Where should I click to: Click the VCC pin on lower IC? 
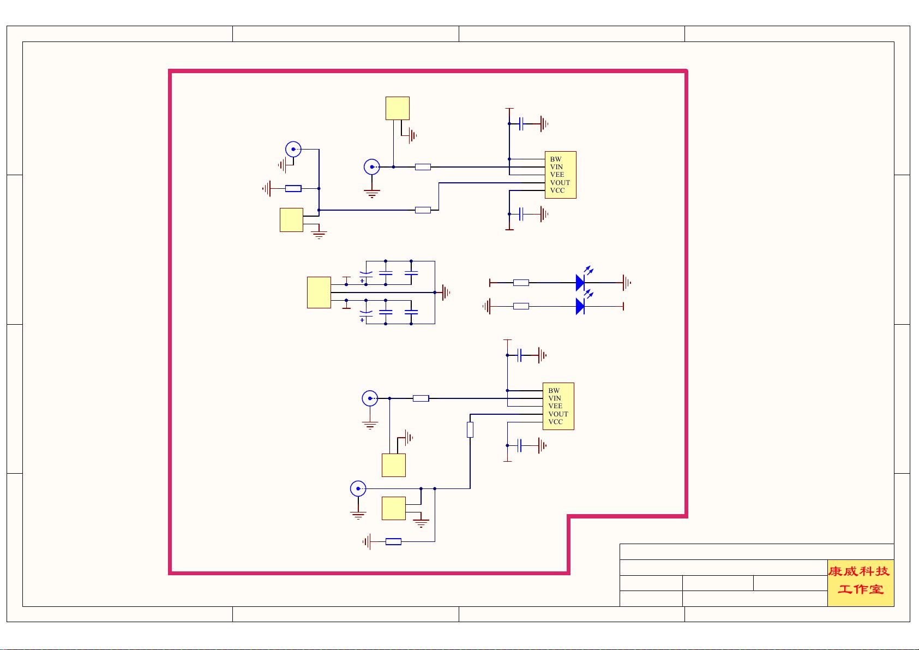pos(555,422)
